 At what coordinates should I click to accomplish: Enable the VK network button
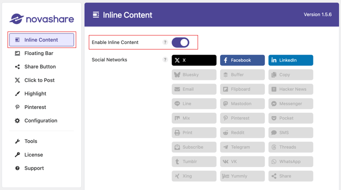242,161
